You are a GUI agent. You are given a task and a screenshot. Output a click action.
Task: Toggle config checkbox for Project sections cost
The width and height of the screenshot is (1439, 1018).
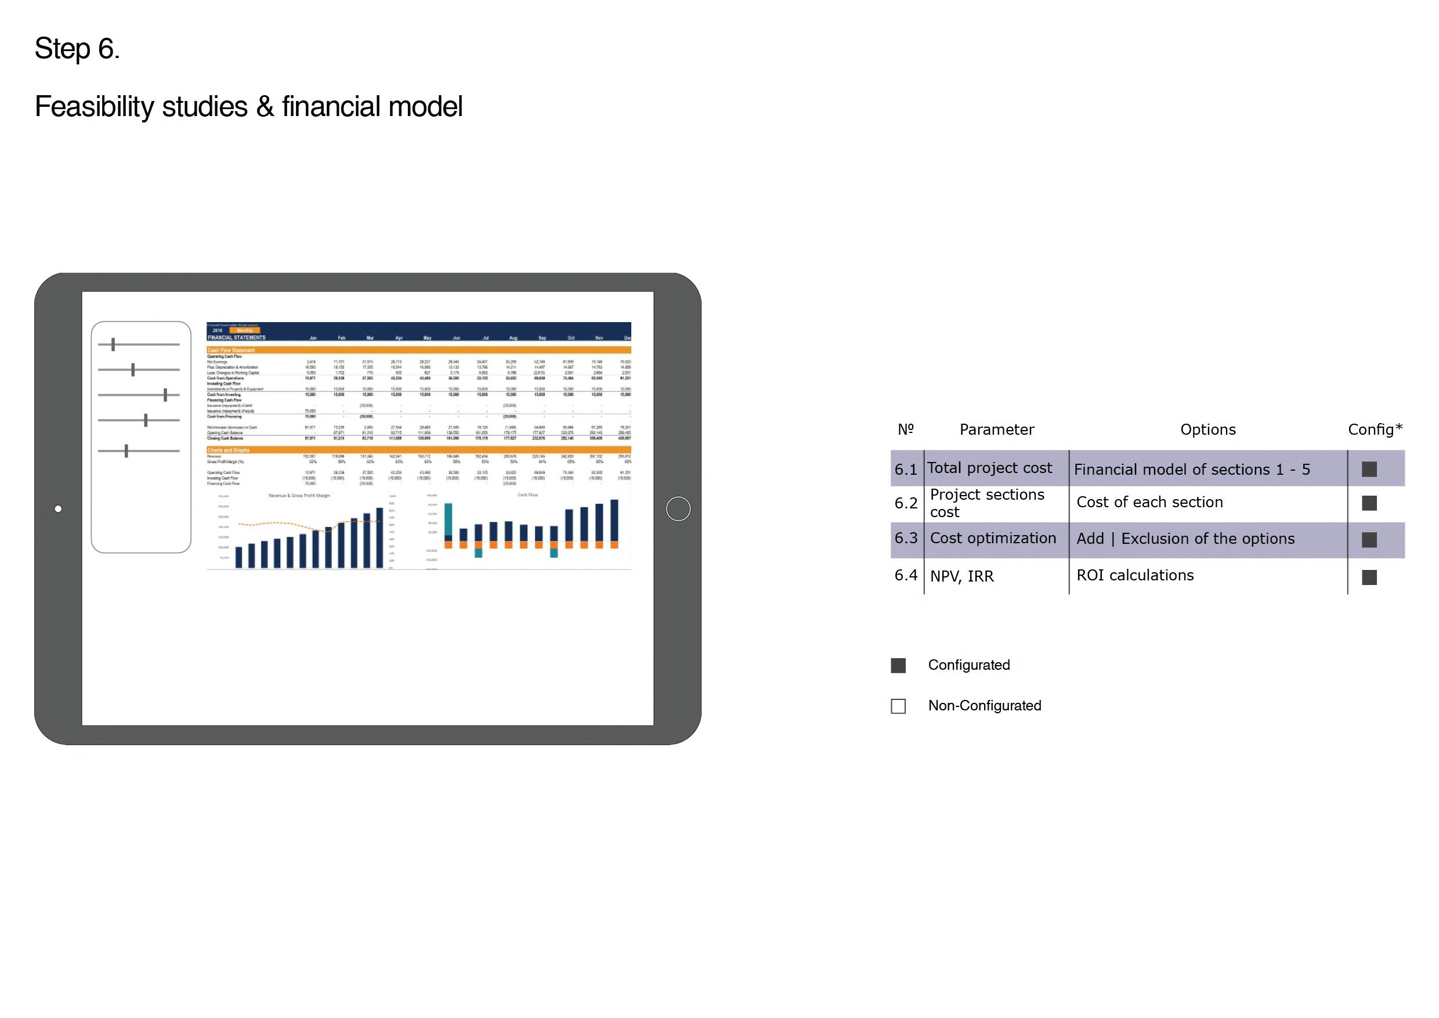[1369, 503]
